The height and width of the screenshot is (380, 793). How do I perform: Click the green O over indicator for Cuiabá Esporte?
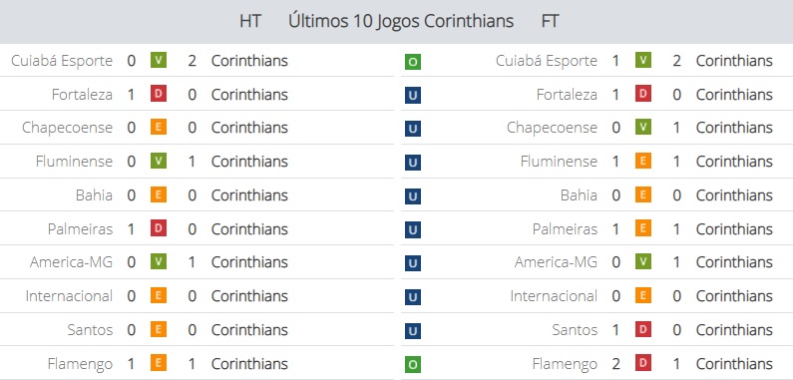(x=413, y=62)
